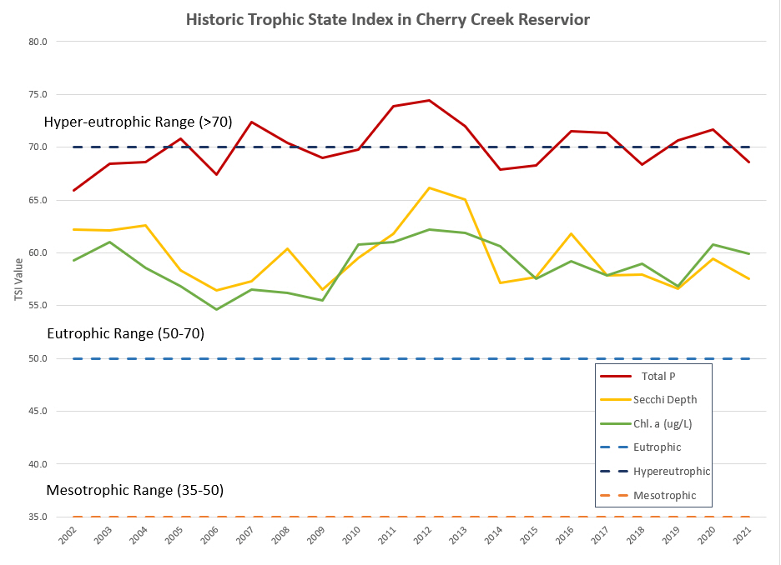Click the 2015 x-axis label

coord(530,535)
